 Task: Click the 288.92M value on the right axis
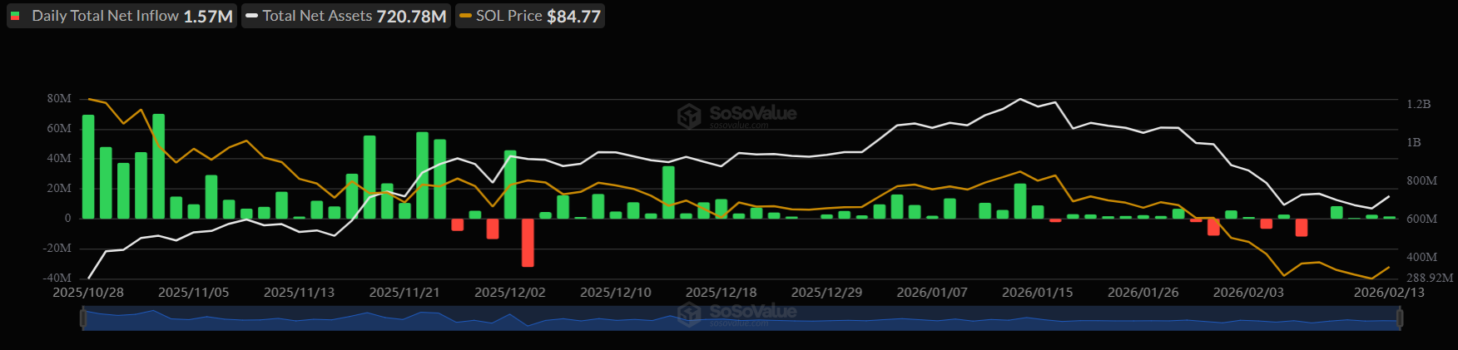[x=1429, y=278]
